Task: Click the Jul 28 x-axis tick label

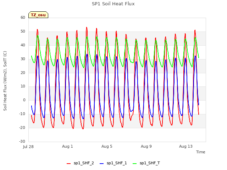Action: pyautogui.click(x=28, y=147)
